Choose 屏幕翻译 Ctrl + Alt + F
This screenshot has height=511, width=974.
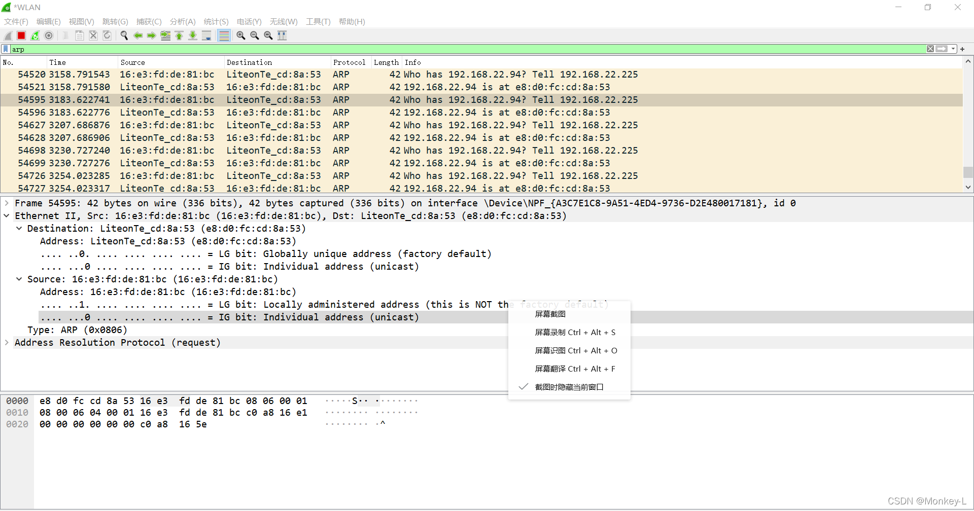(x=569, y=369)
